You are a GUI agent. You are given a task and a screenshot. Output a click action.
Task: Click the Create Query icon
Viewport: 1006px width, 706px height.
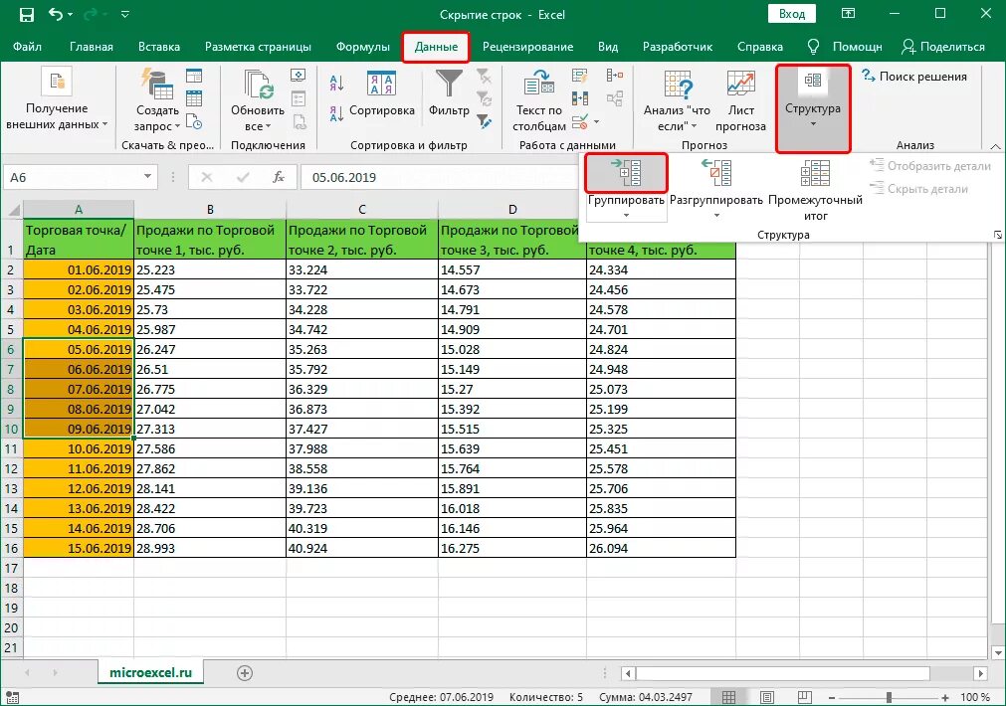[x=156, y=84]
